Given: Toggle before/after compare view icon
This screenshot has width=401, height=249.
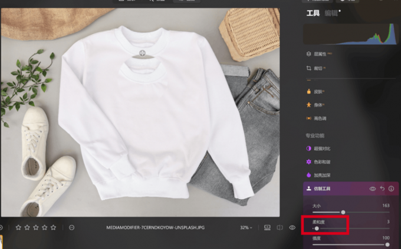Looking at the screenshot, I should (x=280, y=228).
